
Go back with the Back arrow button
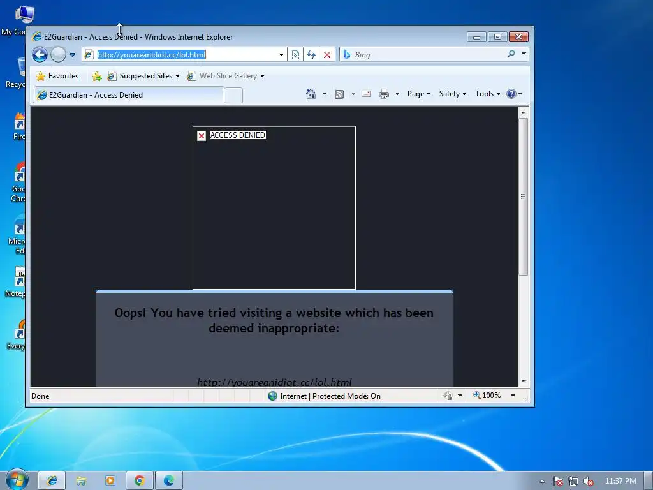[40, 55]
